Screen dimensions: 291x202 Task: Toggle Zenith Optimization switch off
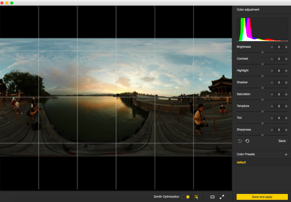click(x=185, y=197)
